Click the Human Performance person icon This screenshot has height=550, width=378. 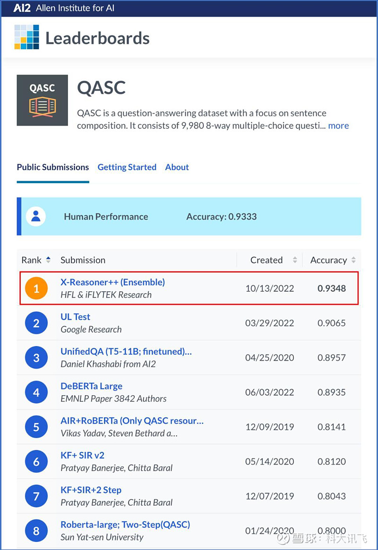(36, 216)
